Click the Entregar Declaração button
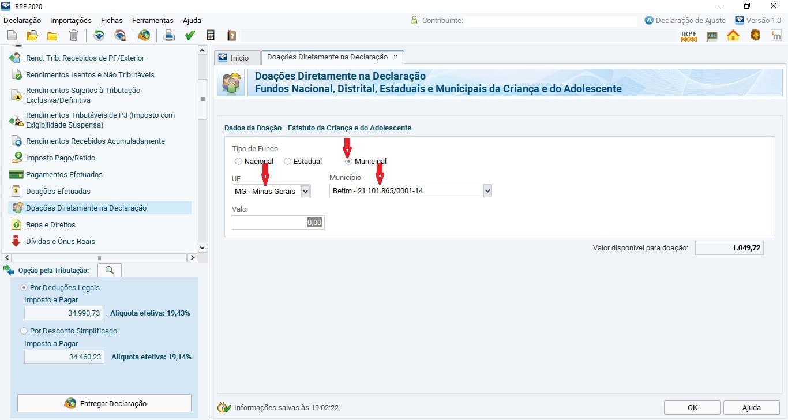Viewport: 788px width, 420px height. pyautogui.click(x=104, y=403)
